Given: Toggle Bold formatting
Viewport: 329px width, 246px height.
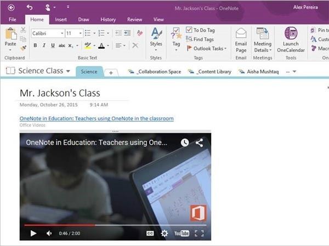Looking at the screenshot, I should [x=35, y=45].
